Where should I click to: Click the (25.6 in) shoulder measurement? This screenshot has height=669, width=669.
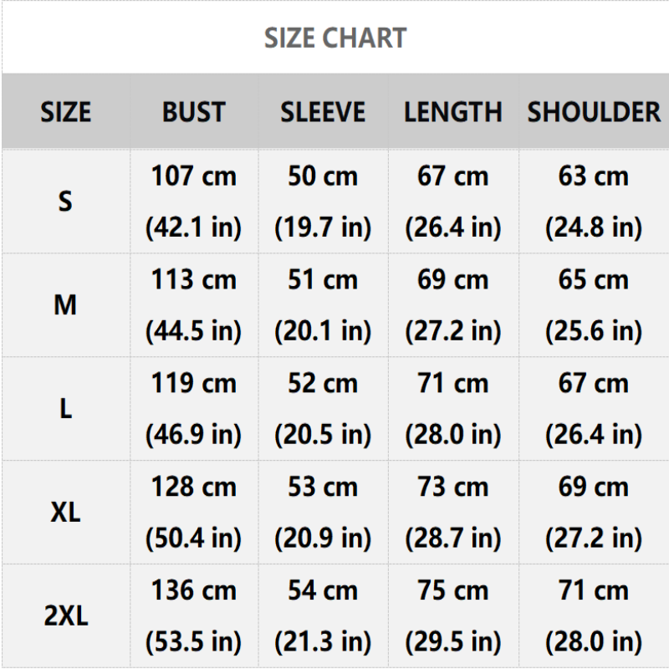pyautogui.click(x=594, y=331)
